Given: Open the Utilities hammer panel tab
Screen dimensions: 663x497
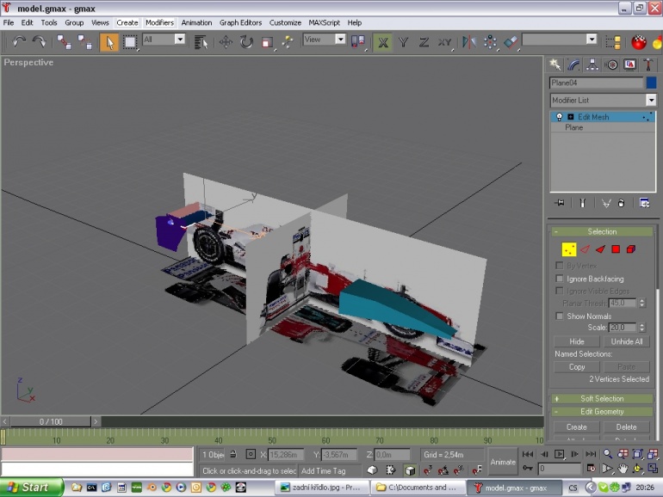Looking at the screenshot, I should [648, 64].
